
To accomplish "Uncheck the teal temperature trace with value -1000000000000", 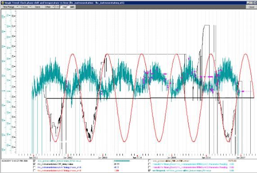I will point(34,161).
